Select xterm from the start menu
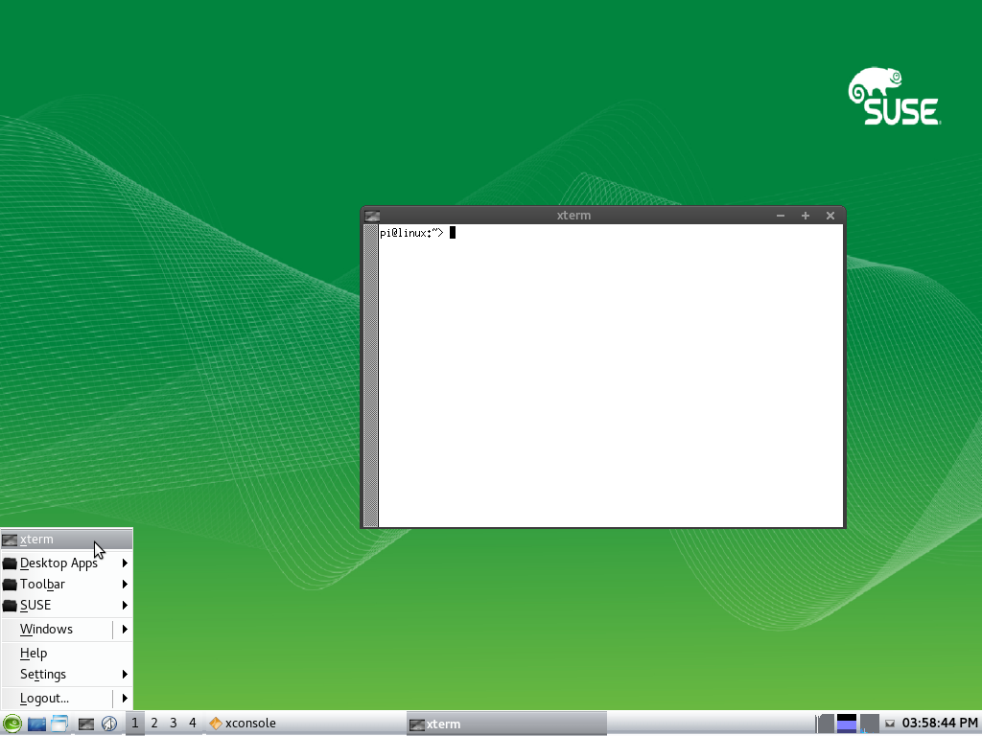Screen dimensions: 982x736 [x=36, y=539]
